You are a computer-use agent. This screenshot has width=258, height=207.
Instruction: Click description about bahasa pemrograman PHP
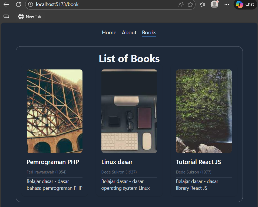55,185
